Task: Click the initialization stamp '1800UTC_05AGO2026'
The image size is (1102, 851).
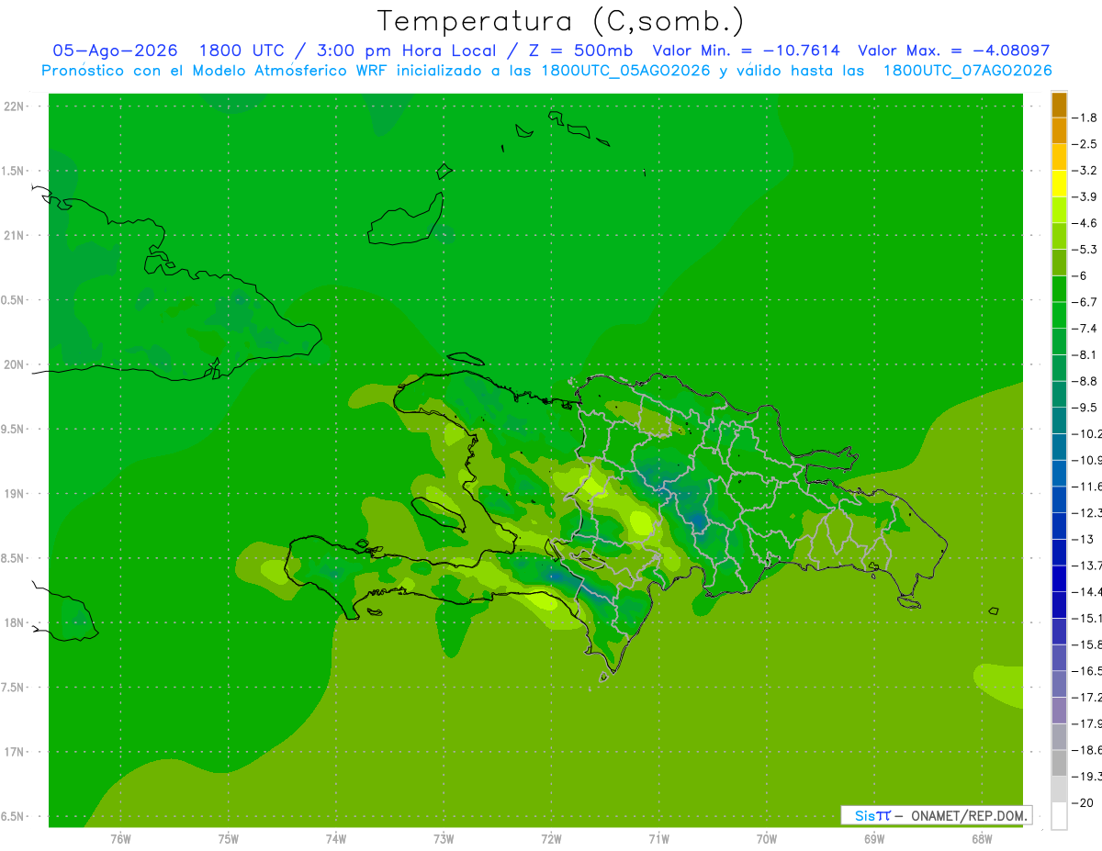Action: [x=625, y=71]
